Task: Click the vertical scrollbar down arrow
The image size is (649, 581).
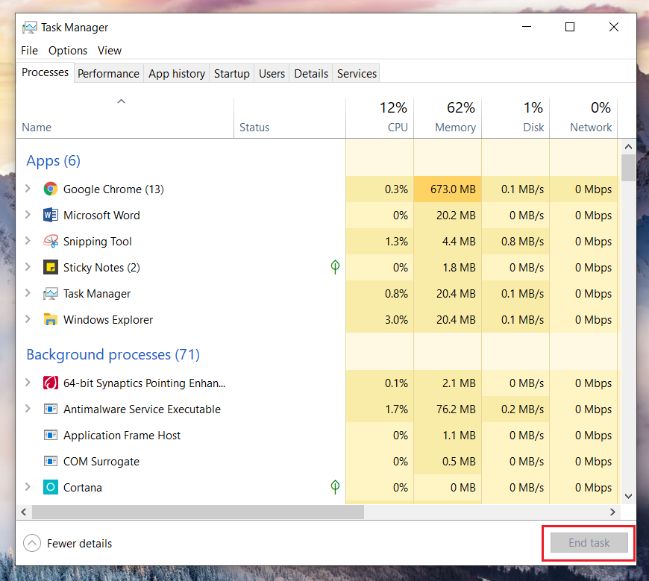Action: click(x=628, y=496)
